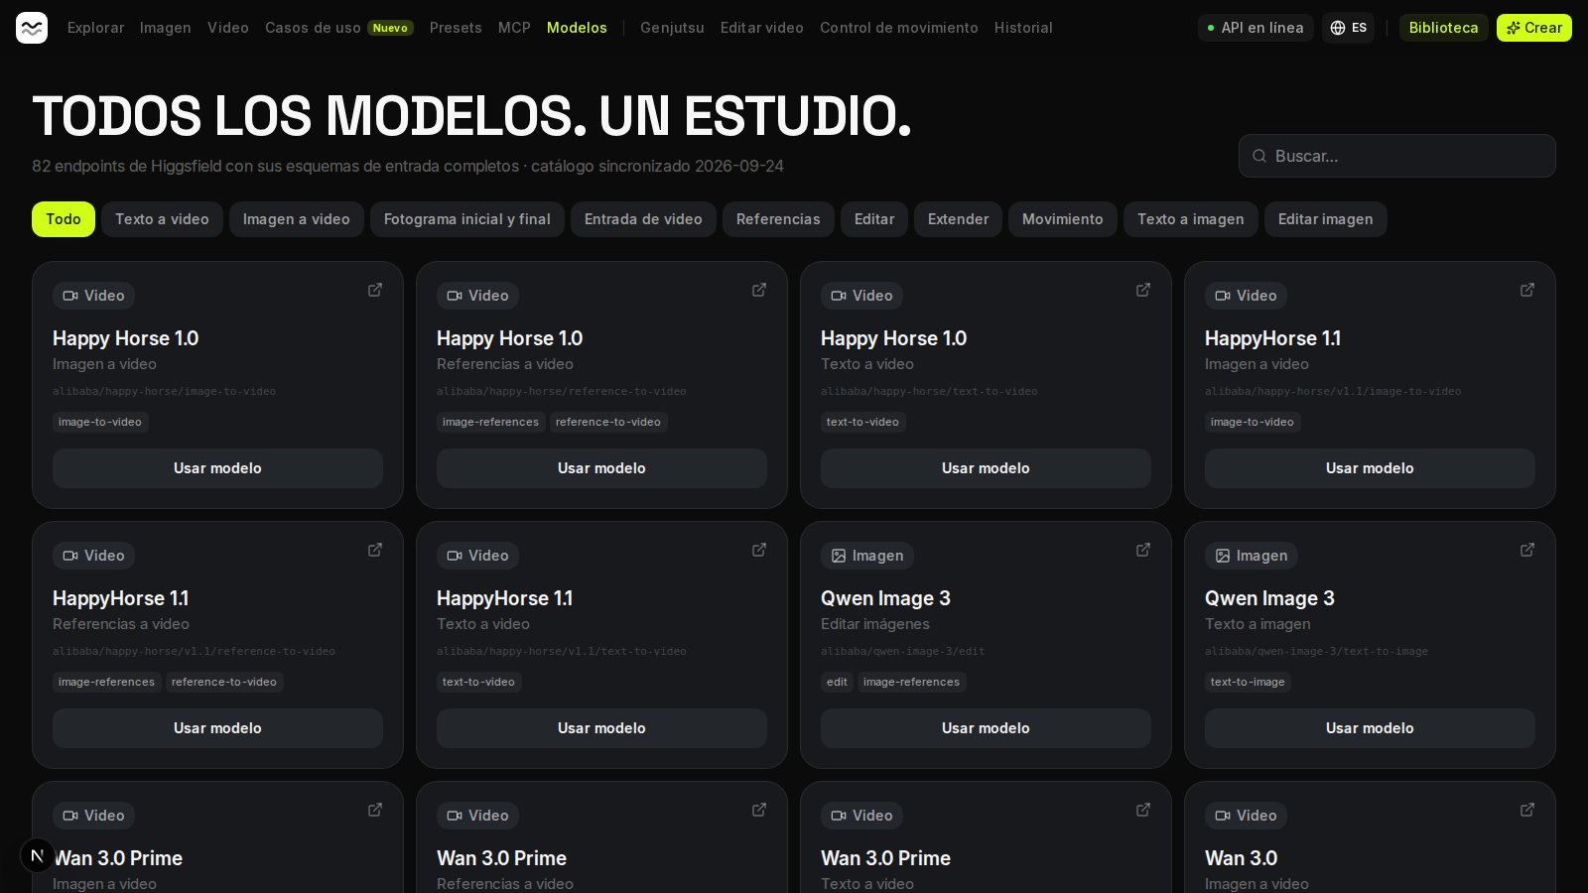Image resolution: width=1588 pixels, height=893 pixels.
Task: Open external link for Wan 3.0 card
Action: tap(1527, 810)
